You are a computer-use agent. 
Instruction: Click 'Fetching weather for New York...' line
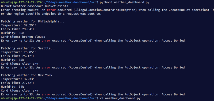coord(29,75)
